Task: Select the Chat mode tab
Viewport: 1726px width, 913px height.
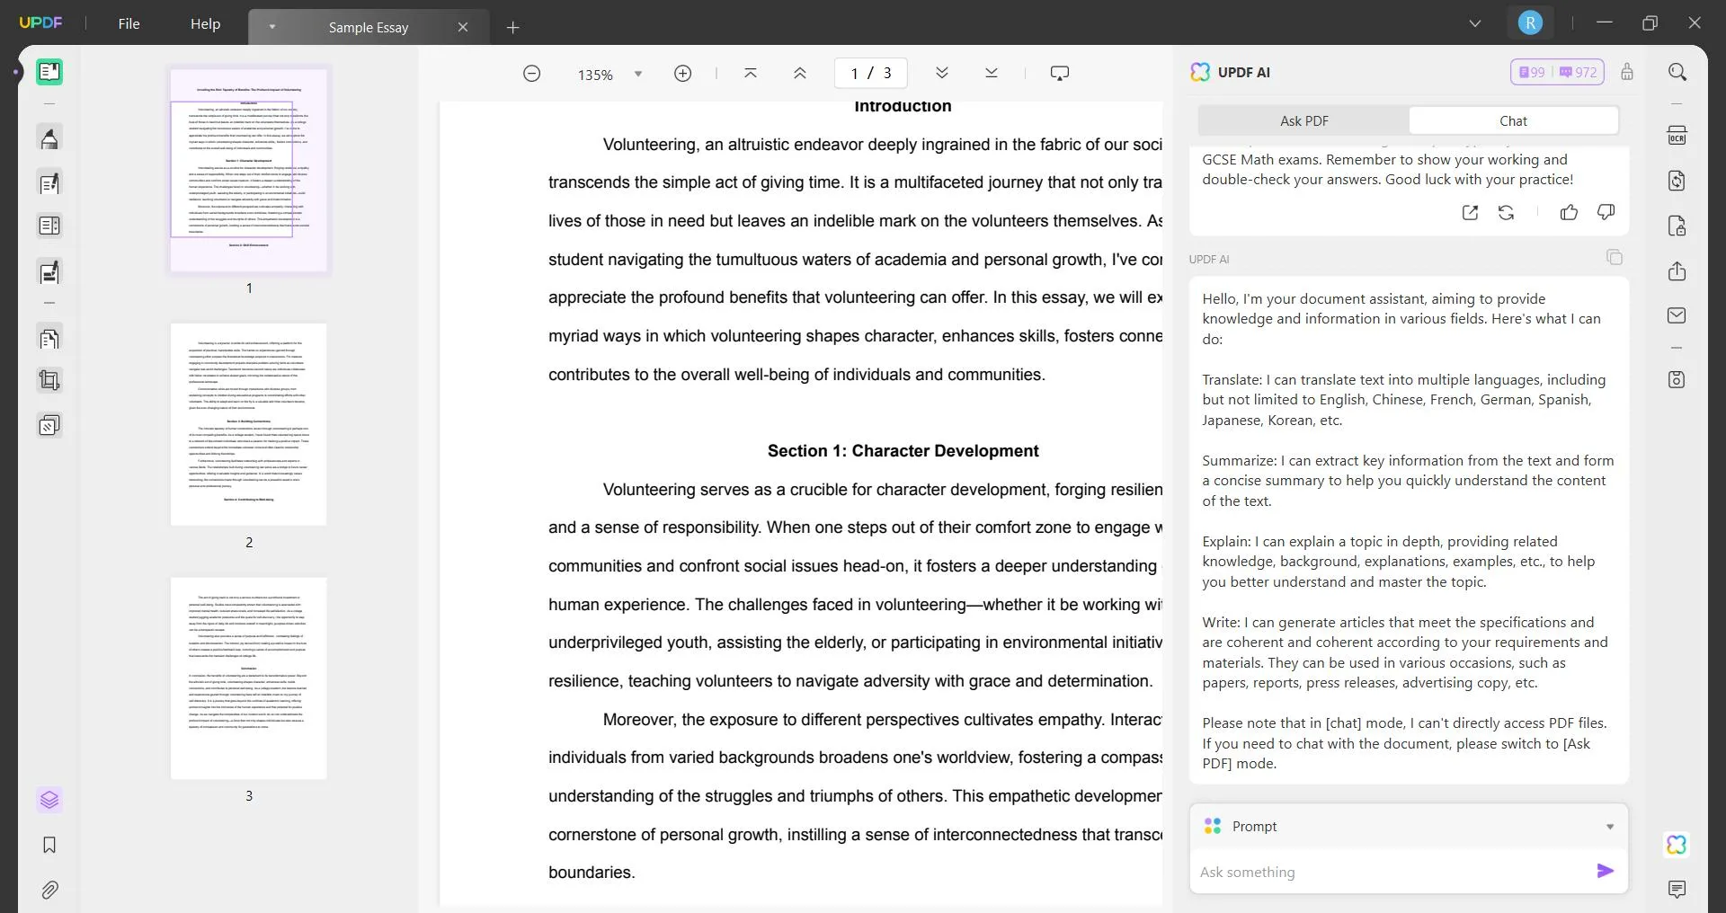Action: coord(1513,120)
